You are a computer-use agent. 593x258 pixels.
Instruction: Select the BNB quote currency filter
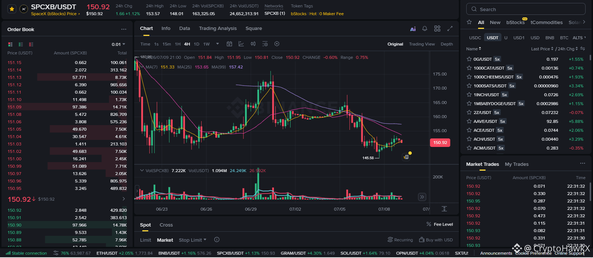click(550, 38)
